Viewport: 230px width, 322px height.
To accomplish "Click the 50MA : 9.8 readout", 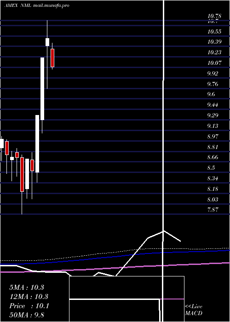I will (27, 315).
